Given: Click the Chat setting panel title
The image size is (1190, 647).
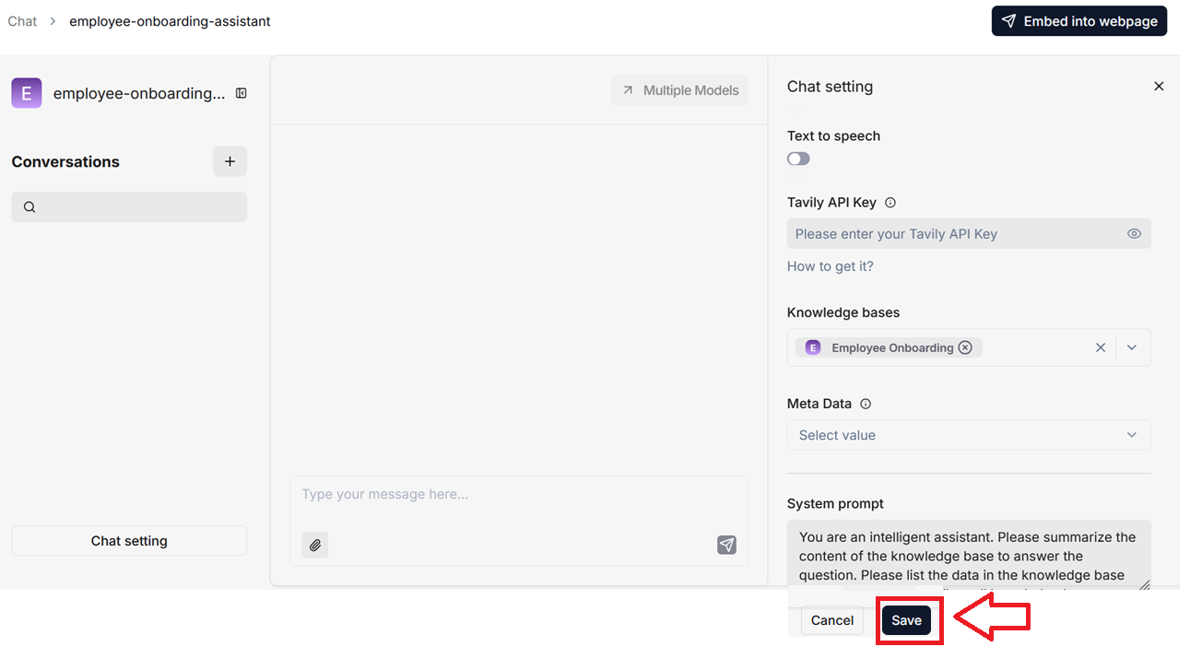Looking at the screenshot, I should pos(830,87).
